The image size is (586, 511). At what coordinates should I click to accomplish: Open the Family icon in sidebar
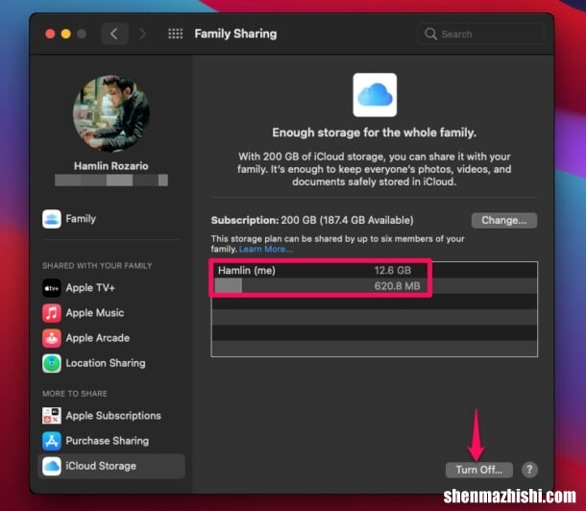coord(52,219)
